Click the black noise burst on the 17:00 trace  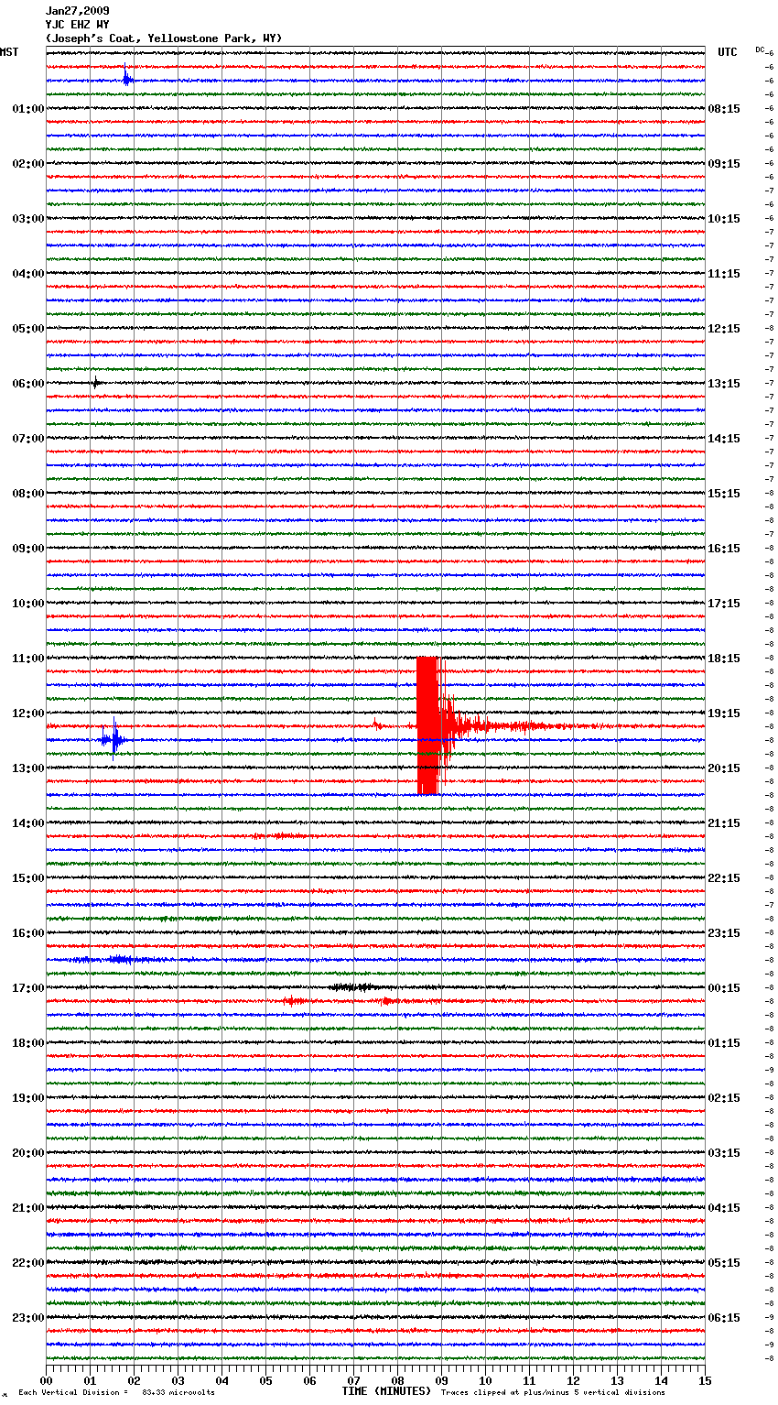352,987
